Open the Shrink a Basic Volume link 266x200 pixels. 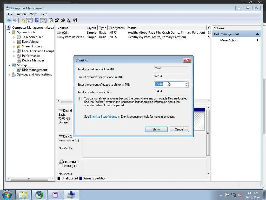(103, 117)
